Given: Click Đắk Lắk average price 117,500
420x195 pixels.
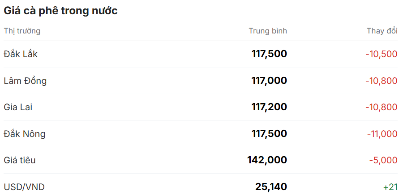Looking at the screenshot, I should (x=269, y=54).
